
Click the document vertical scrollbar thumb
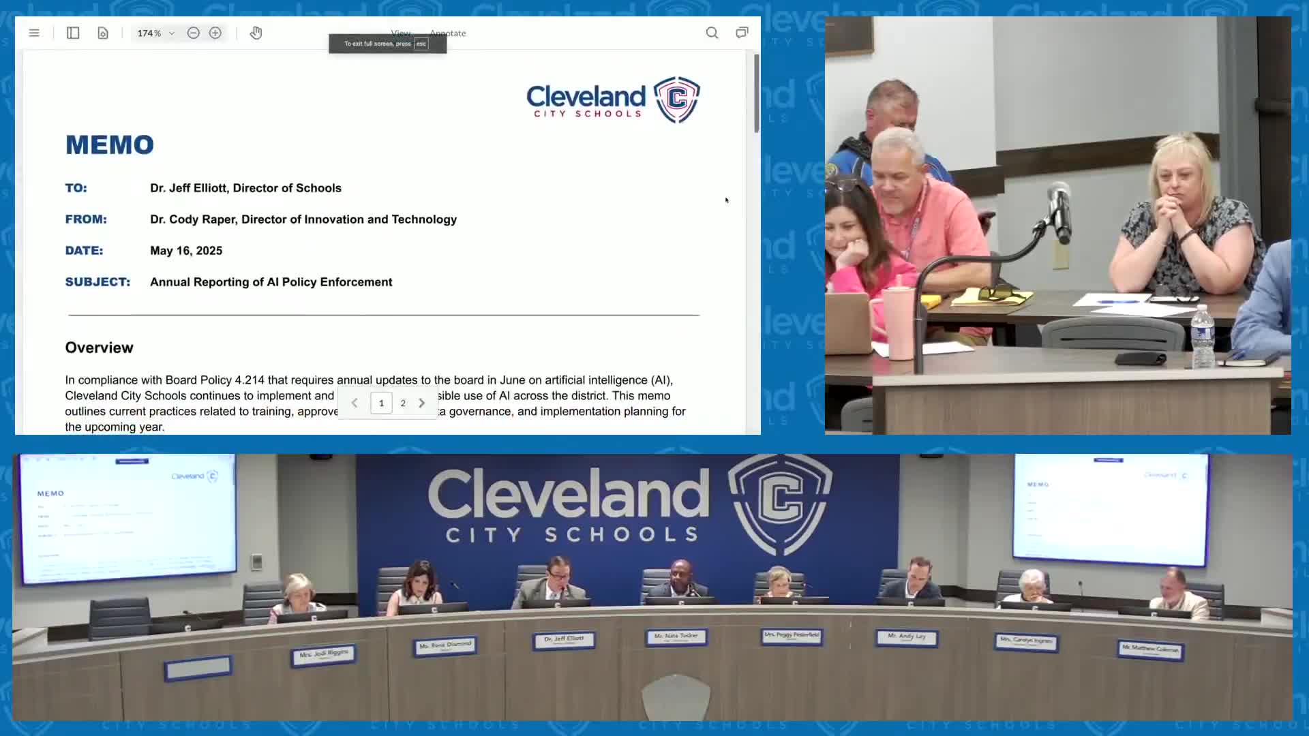point(756,93)
